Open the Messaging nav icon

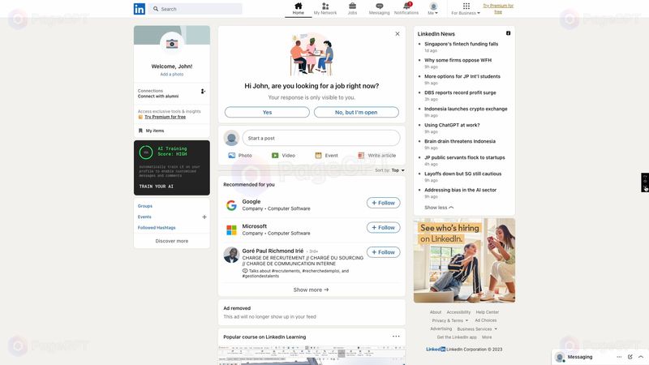pos(379,6)
